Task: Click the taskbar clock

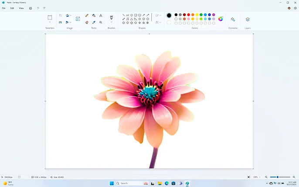Action: coord(292,184)
